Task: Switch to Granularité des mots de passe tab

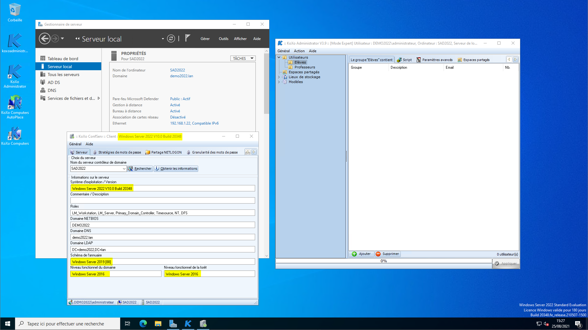Action: click(212, 152)
